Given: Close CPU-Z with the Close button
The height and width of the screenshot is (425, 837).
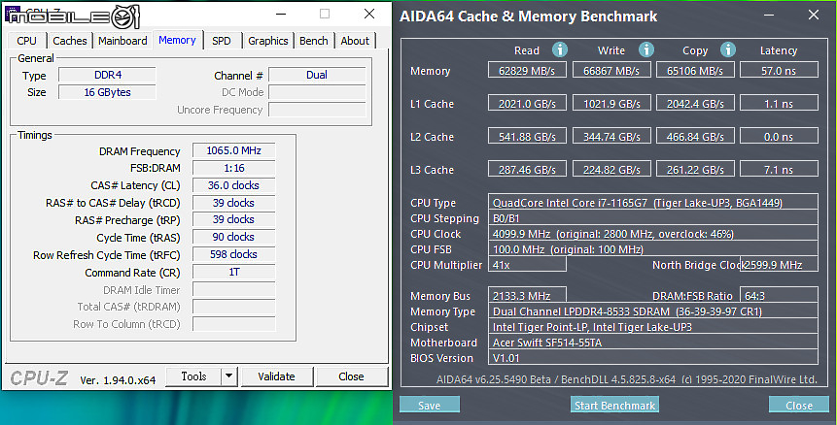Looking at the screenshot, I should point(351,376).
